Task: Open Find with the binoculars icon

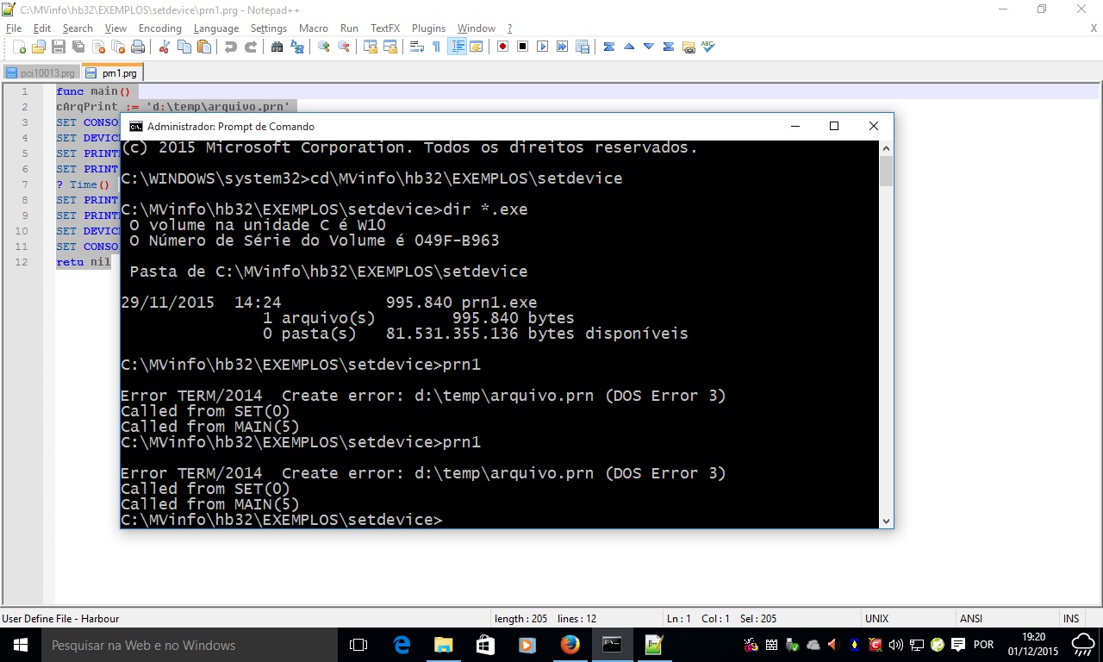Action: 277,47
